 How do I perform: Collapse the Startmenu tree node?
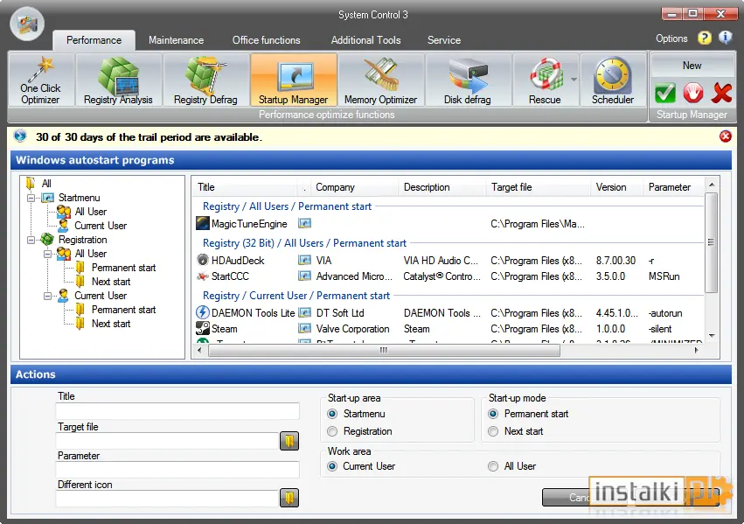coord(31,198)
